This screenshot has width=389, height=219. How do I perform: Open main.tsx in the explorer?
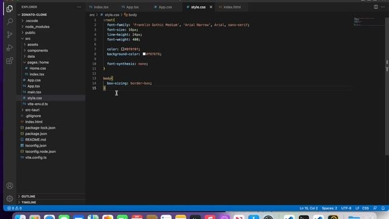point(34,92)
